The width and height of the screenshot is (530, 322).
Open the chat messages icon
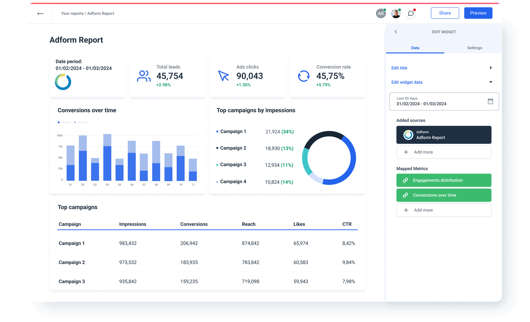[x=411, y=13]
